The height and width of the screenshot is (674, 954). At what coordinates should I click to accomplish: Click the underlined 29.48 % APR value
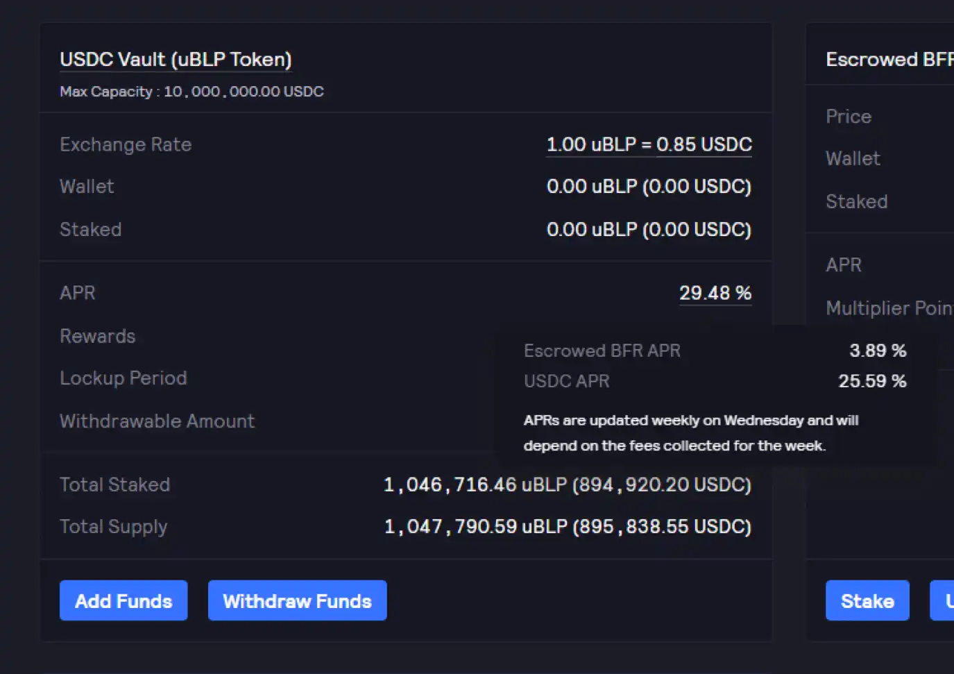[x=715, y=293]
